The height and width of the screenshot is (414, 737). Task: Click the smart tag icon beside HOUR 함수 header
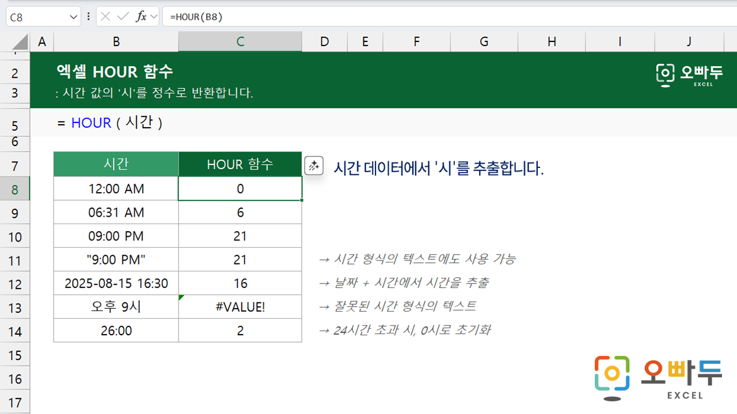tap(314, 166)
